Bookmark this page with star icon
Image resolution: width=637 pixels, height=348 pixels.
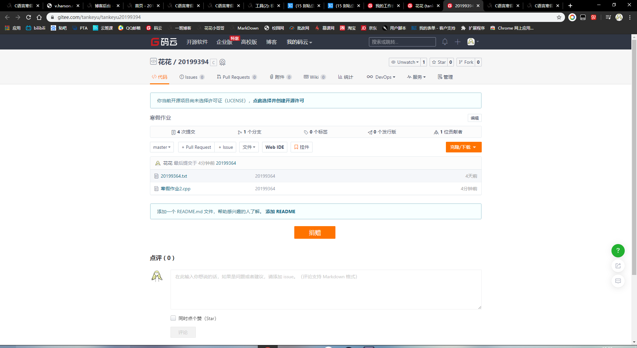(559, 17)
